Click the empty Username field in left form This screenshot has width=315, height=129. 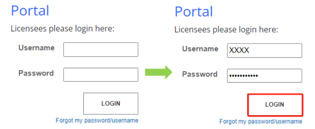pyautogui.click(x=101, y=50)
